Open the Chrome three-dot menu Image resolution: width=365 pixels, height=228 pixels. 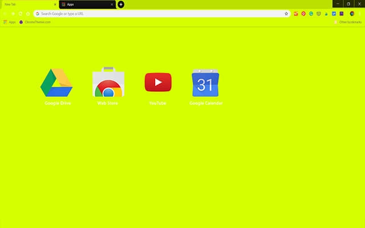click(360, 14)
